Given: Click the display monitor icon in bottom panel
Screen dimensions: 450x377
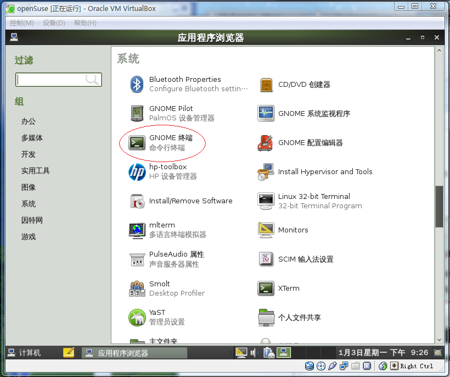Looking at the screenshot, I should point(241,353).
